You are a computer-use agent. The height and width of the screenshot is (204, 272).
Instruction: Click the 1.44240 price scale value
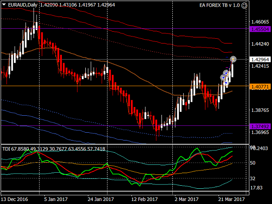coord(260,44)
